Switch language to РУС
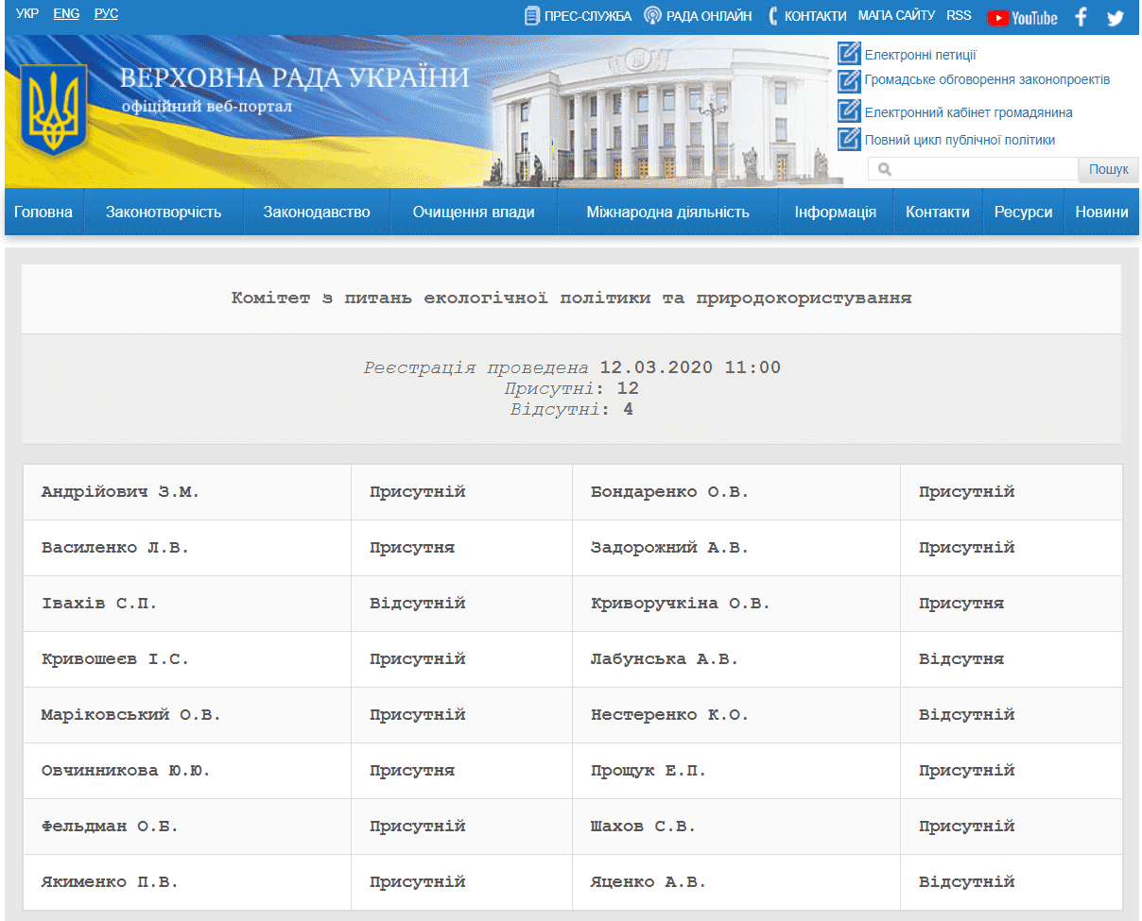Viewport: 1142px width, 921px height. [106, 14]
